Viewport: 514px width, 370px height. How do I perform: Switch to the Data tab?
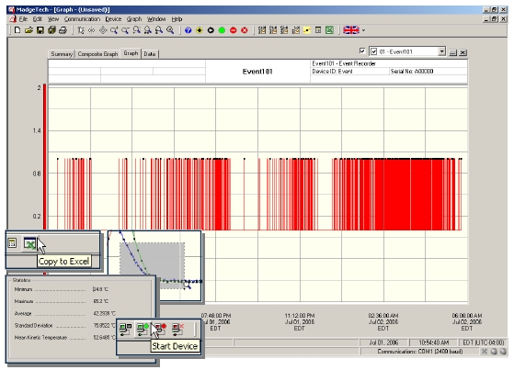pyautogui.click(x=150, y=54)
